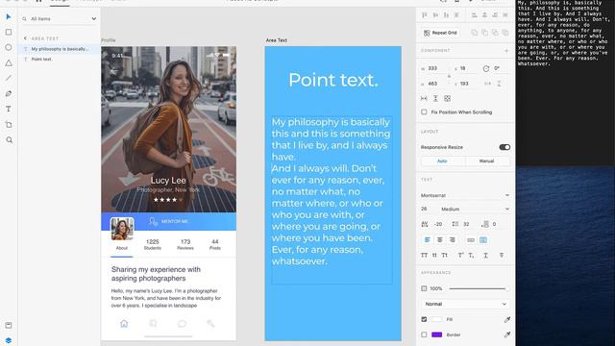Click the Fill color swatch
This screenshot has width=615, height=346.
(436, 319)
